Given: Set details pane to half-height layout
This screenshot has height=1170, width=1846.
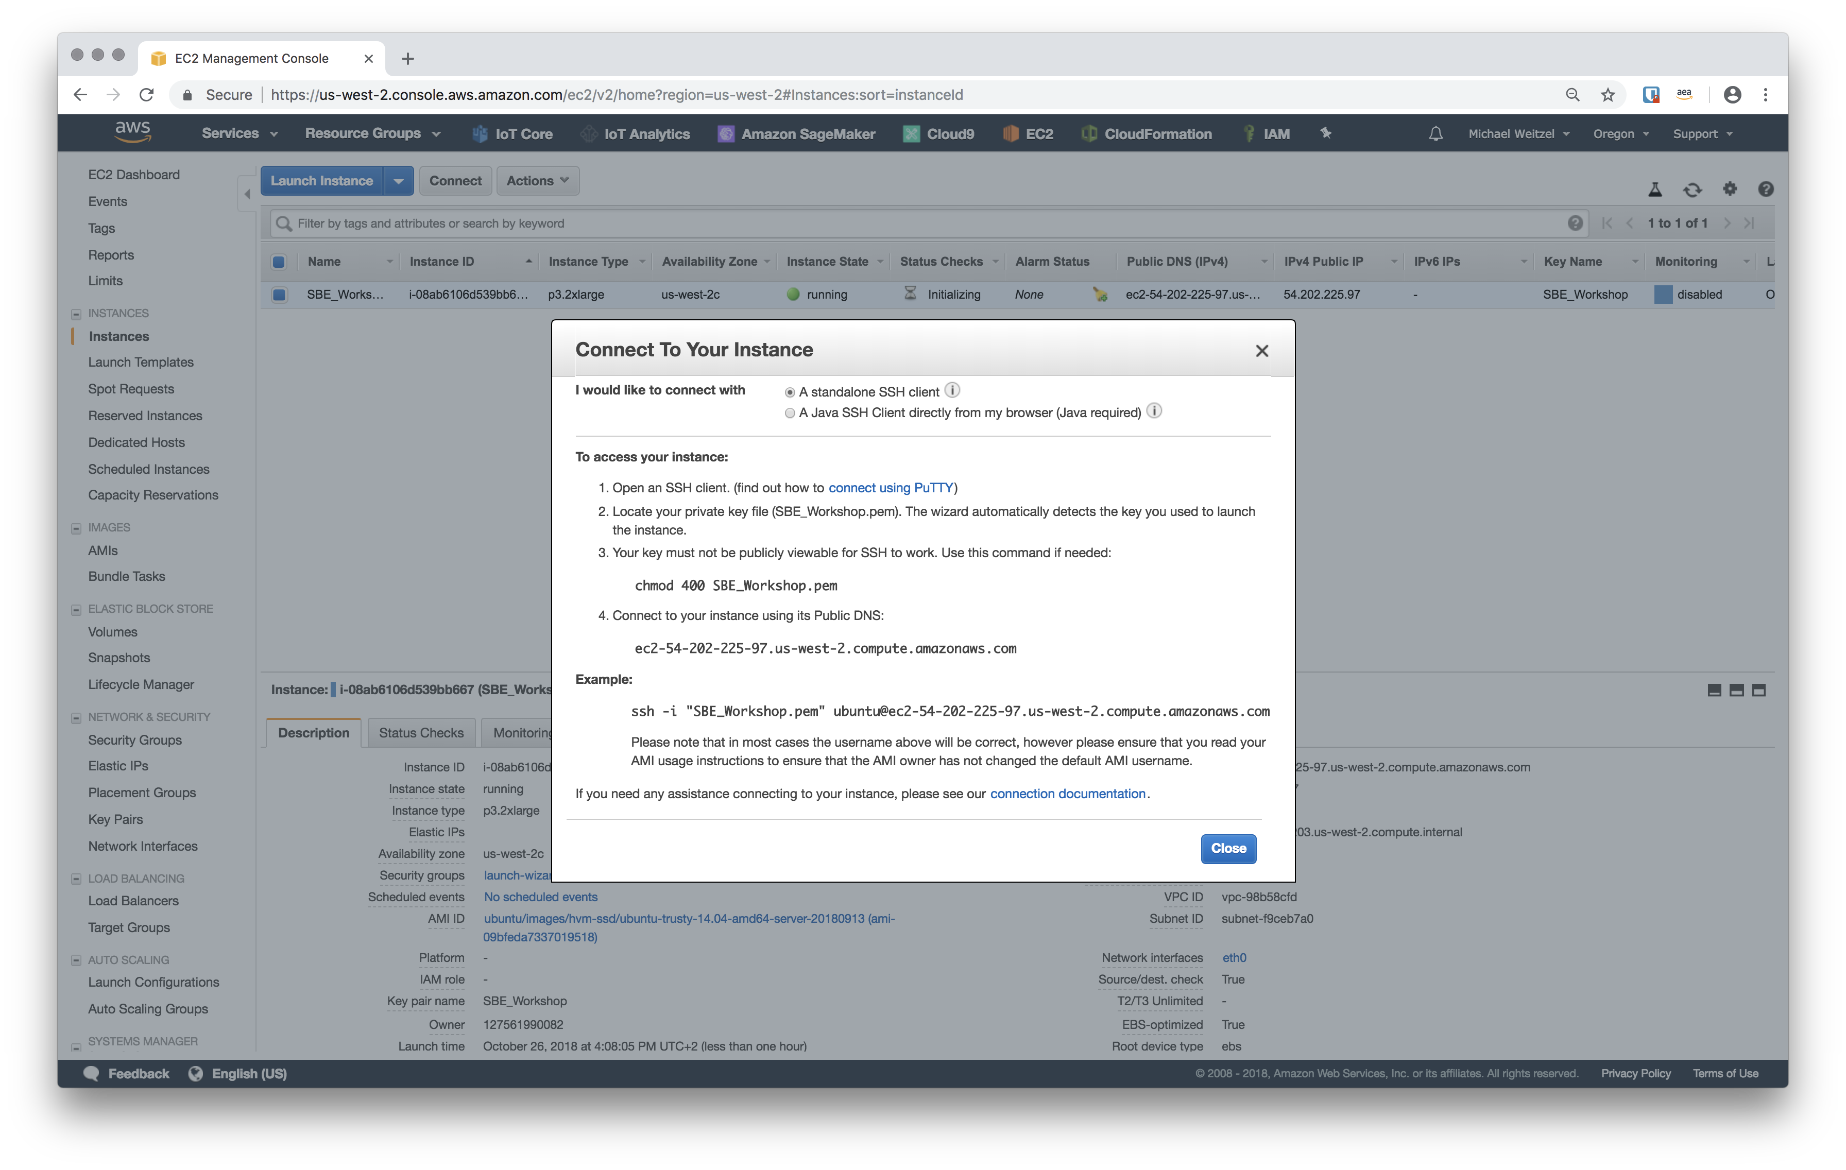Looking at the screenshot, I should tap(1736, 690).
